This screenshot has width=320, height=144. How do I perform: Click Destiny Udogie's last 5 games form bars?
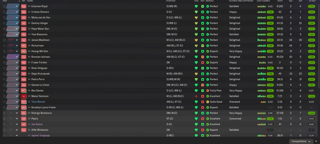tap(261, 23)
